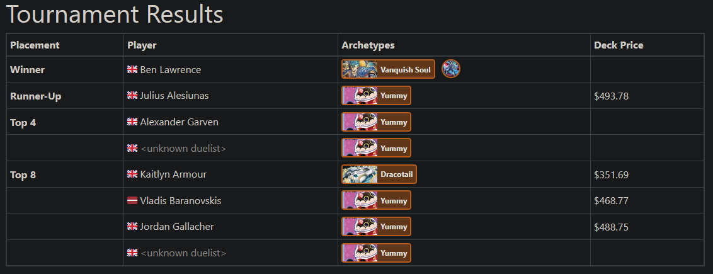Click the round secondary archetype icon beside Vanquish Soul
Image resolution: width=713 pixels, height=274 pixels.
[x=451, y=69]
